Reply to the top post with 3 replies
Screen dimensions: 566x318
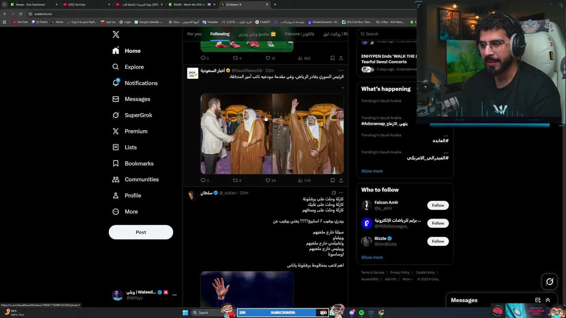tap(205, 58)
